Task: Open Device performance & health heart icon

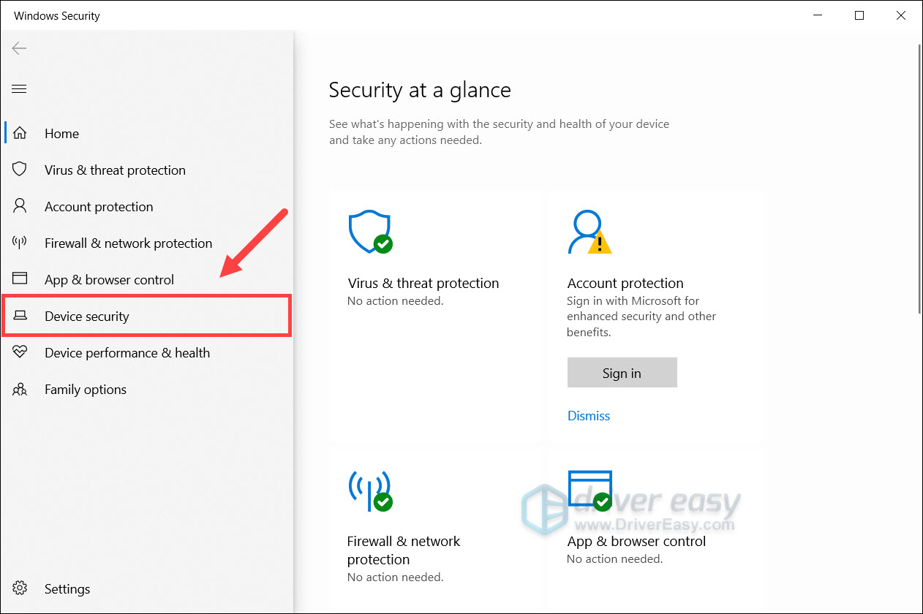Action: click(20, 352)
